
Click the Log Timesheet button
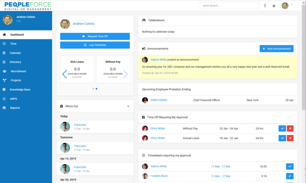click(95, 45)
